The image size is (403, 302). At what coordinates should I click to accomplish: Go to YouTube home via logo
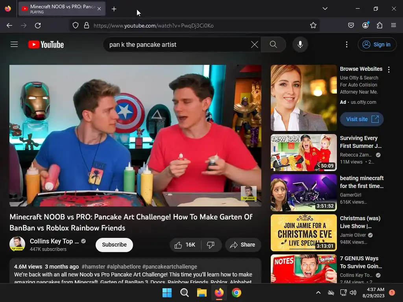click(46, 44)
